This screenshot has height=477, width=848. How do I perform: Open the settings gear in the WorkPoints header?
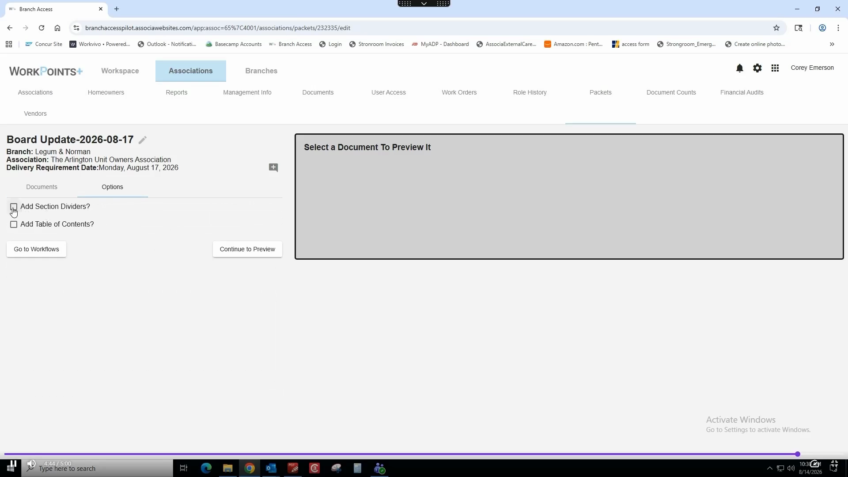tap(757, 68)
